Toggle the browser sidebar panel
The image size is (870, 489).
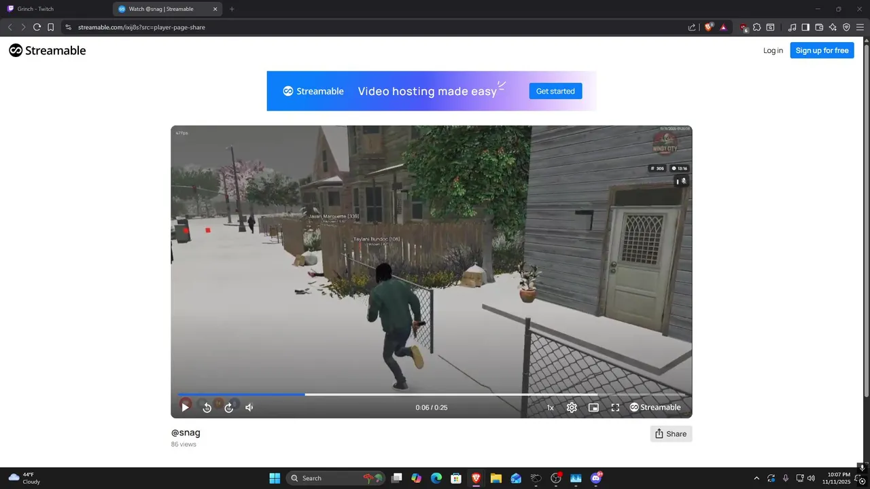click(x=805, y=27)
